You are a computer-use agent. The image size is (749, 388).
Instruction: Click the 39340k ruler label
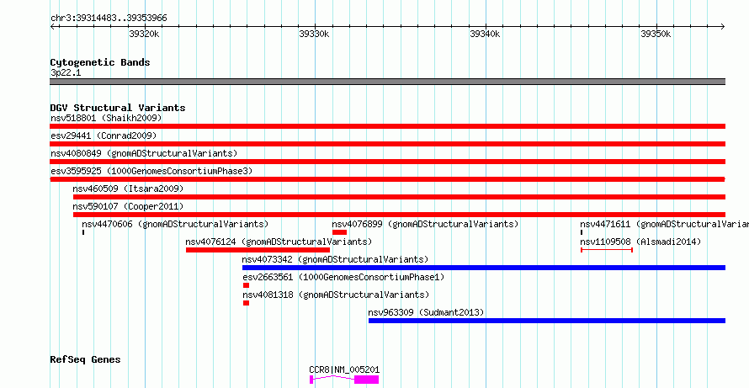coord(486,34)
